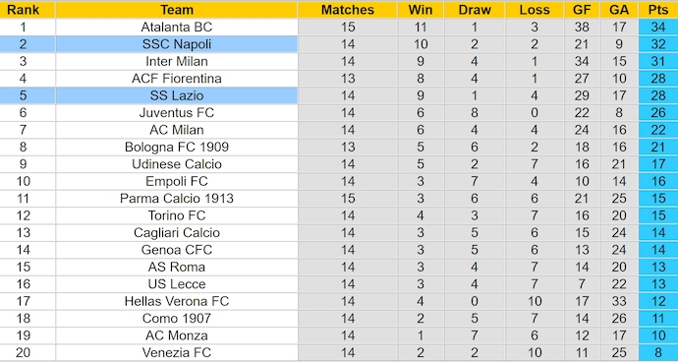
Task: Click the Pts column header
Action: pos(658,10)
